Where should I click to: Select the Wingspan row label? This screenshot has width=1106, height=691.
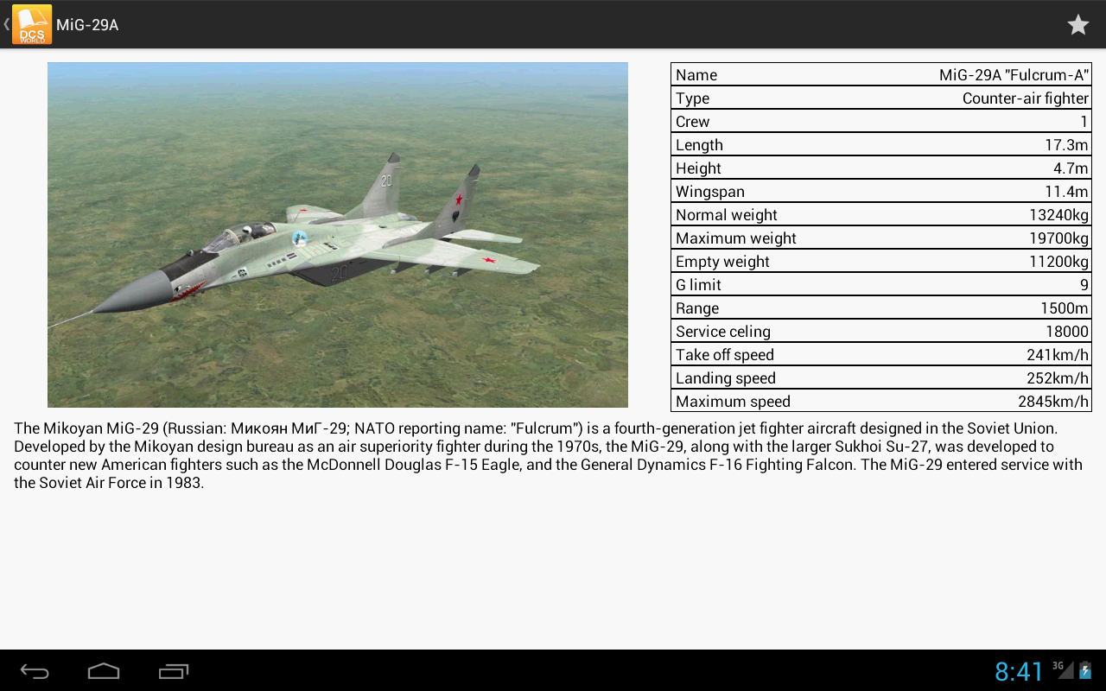710,192
